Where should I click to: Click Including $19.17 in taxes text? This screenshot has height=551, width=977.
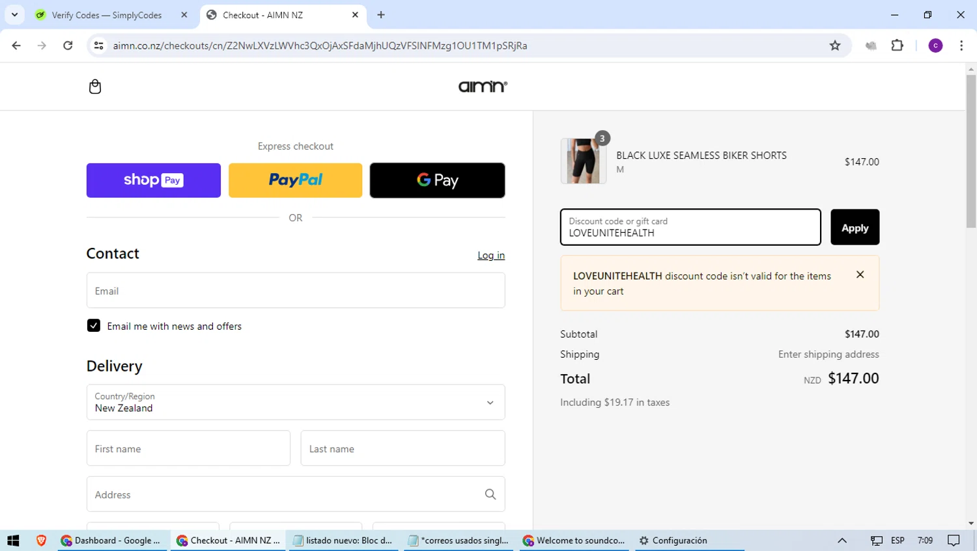coord(615,403)
